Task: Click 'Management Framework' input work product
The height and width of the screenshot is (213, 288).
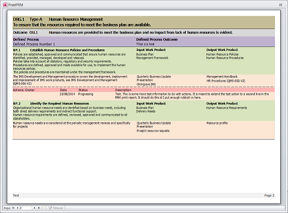Action: coord(152,58)
